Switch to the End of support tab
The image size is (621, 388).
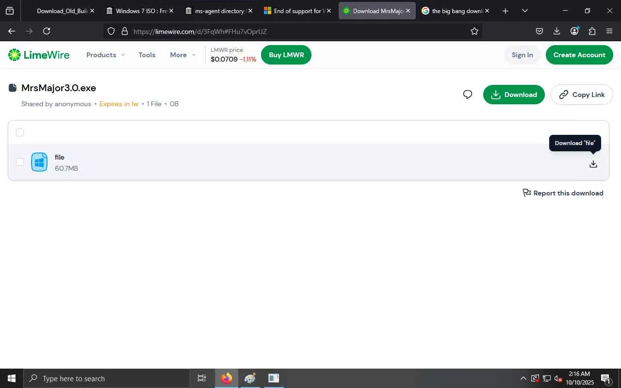tap(298, 11)
